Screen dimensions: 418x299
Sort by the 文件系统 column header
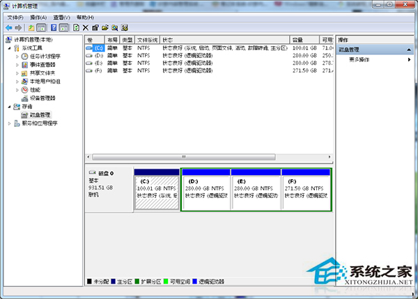tap(148, 40)
